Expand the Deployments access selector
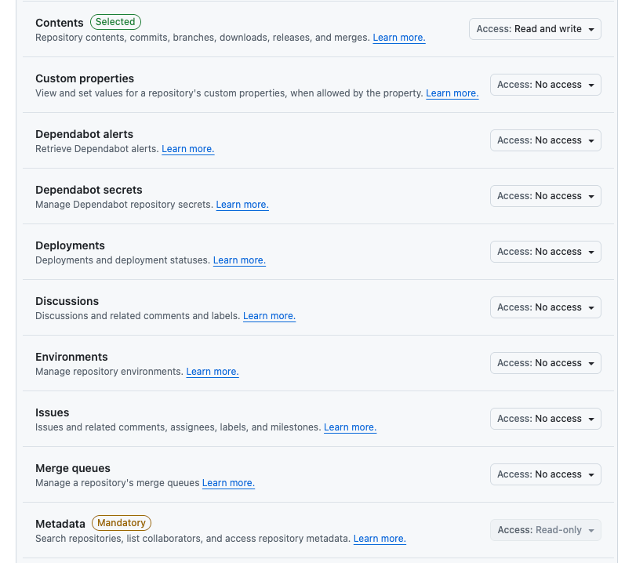 click(545, 252)
